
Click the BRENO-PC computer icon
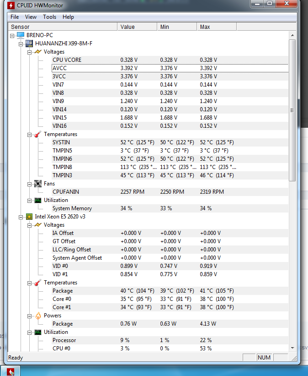pyautogui.click(x=21, y=35)
